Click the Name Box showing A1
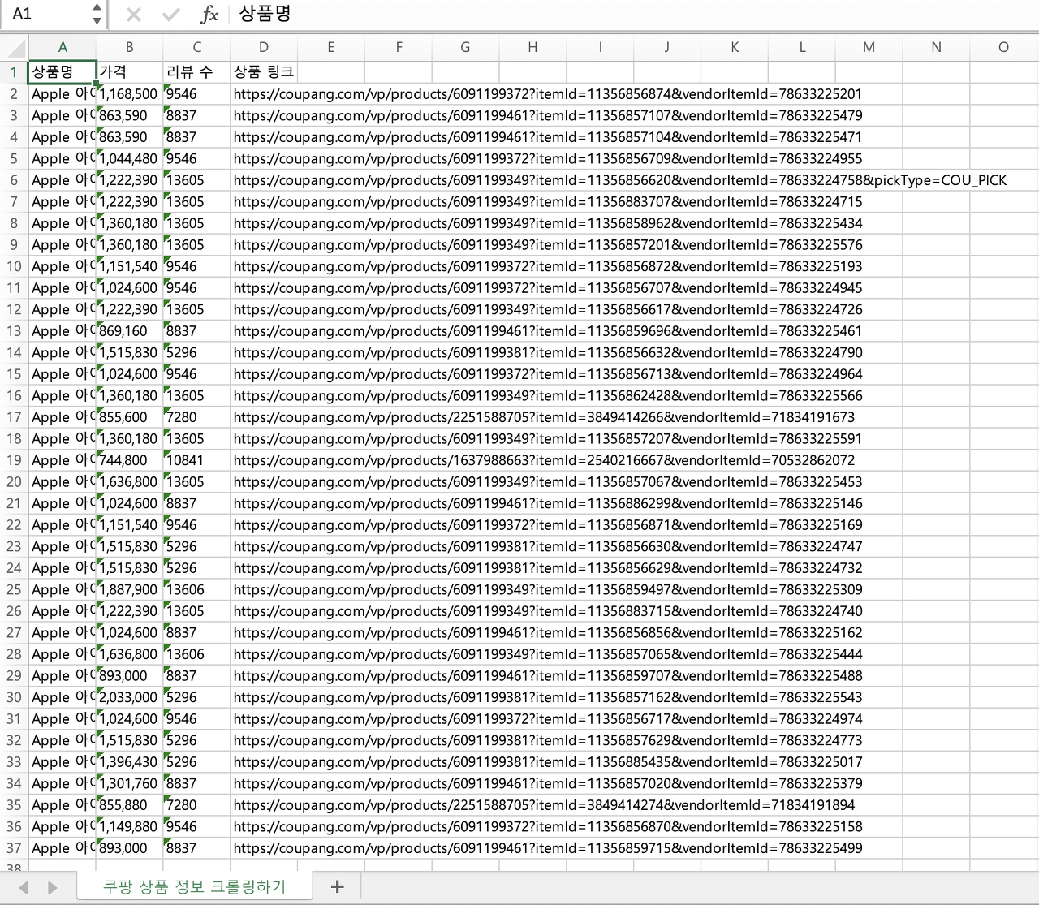Screen dimensions: 1039x905 point(45,14)
